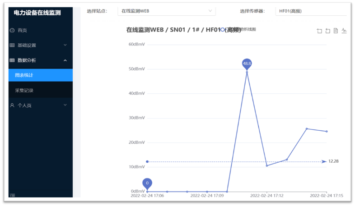355x206 pixels.
Task: Toggle the trend line legend series marker
Action: tap(223, 29)
